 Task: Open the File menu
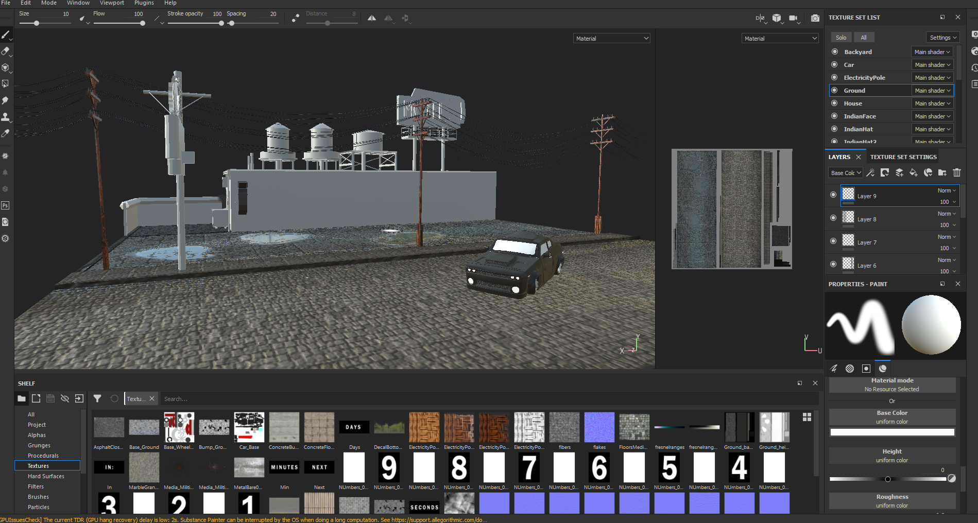[x=6, y=3]
